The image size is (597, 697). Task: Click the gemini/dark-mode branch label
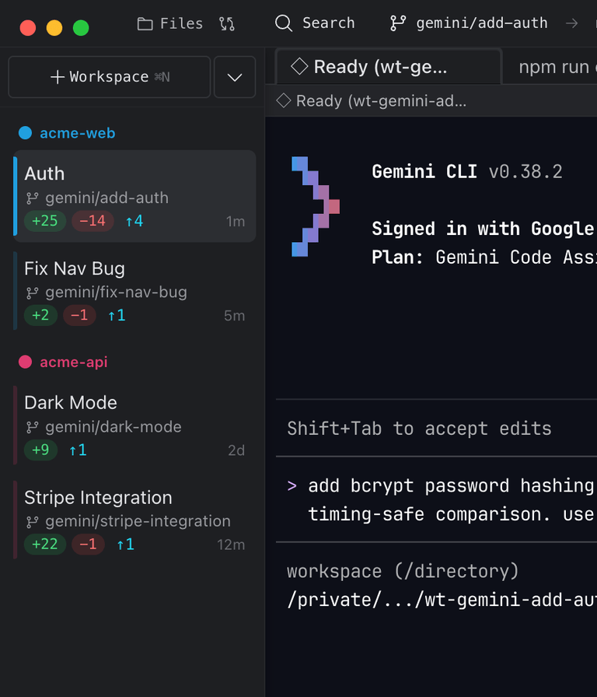(113, 427)
